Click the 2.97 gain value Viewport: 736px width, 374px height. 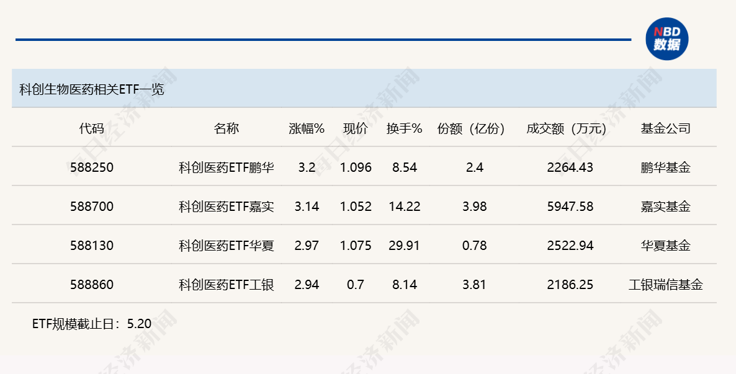pos(307,246)
